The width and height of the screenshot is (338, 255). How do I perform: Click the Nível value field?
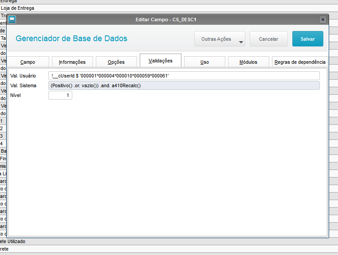click(x=60, y=95)
